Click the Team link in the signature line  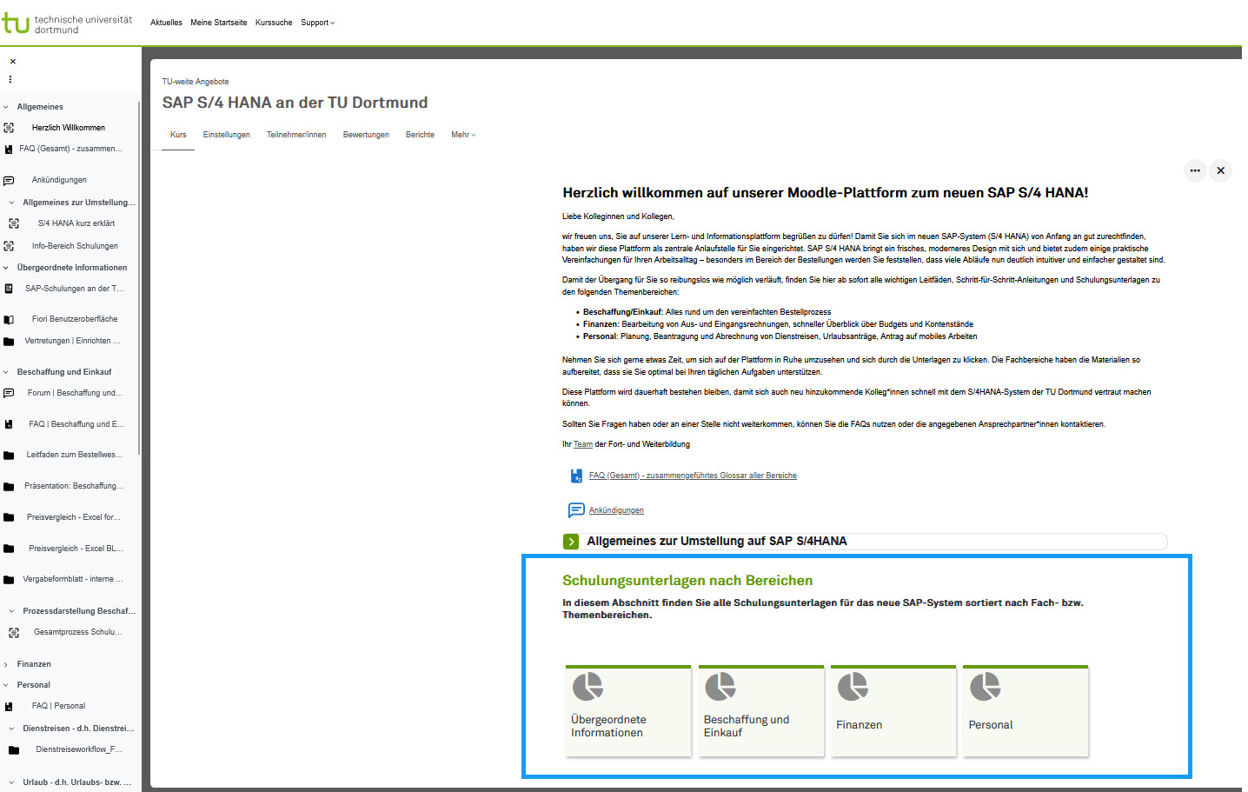tap(583, 444)
